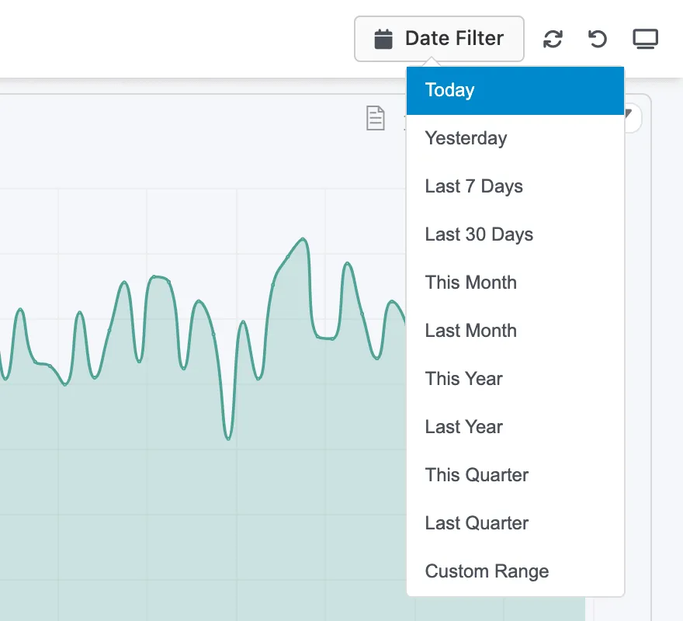Click the undo reset arrow icon

[x=597, y=39]
